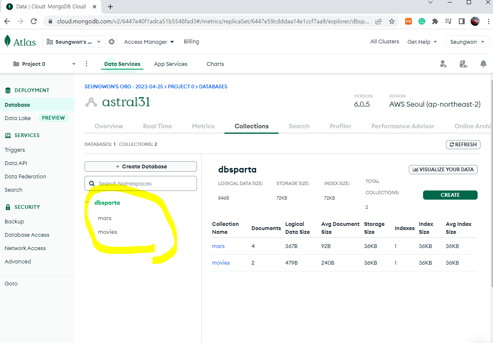This screenshot has width=493, height=343.
Task: Select the movies collection in the tree
Action: (107, 232)
